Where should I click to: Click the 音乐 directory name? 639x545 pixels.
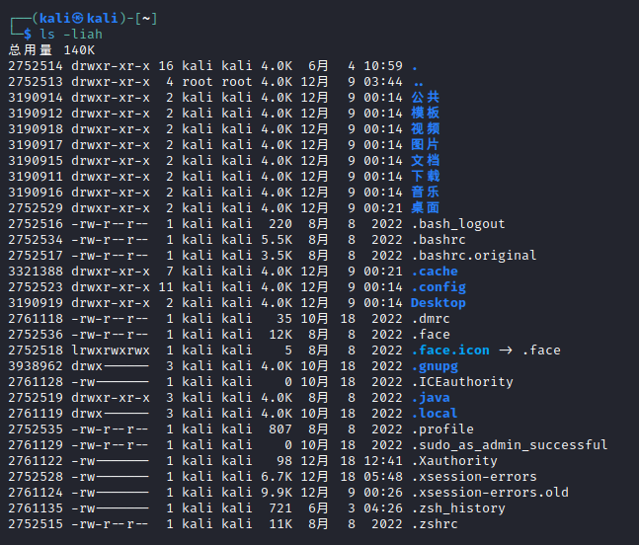[425, 192]
